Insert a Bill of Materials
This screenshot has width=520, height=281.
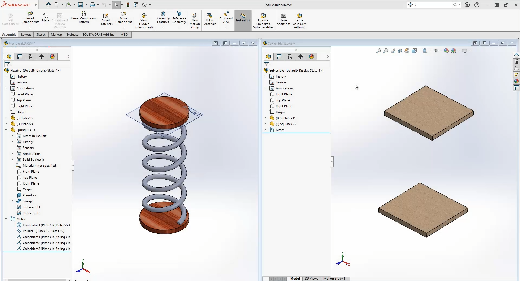[x=210, y=19]
